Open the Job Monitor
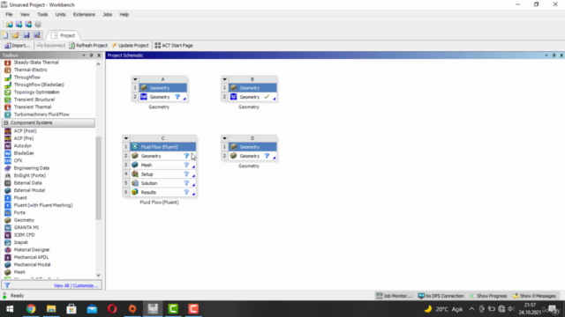 (x=394, y=296)
